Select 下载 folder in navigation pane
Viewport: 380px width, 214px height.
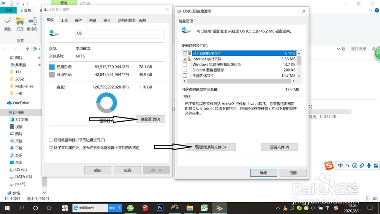(x=16, y=148)
